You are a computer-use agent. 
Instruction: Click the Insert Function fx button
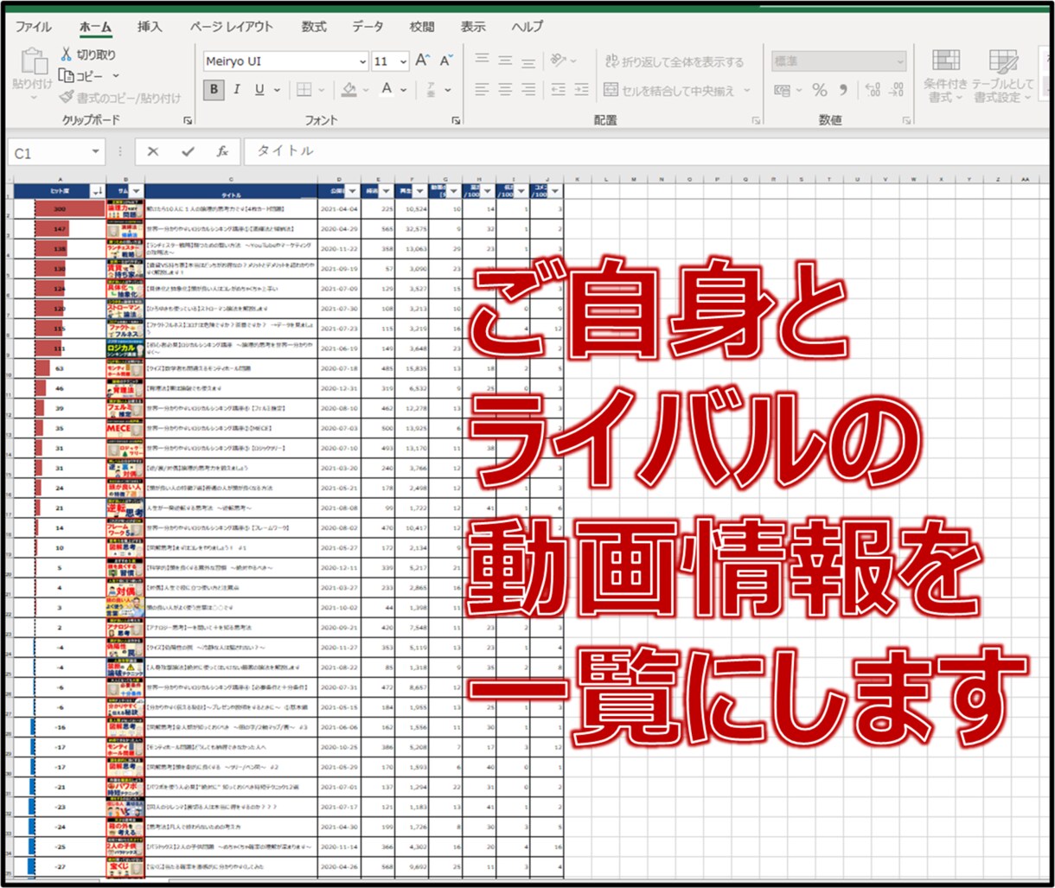[x=222, y=151]
